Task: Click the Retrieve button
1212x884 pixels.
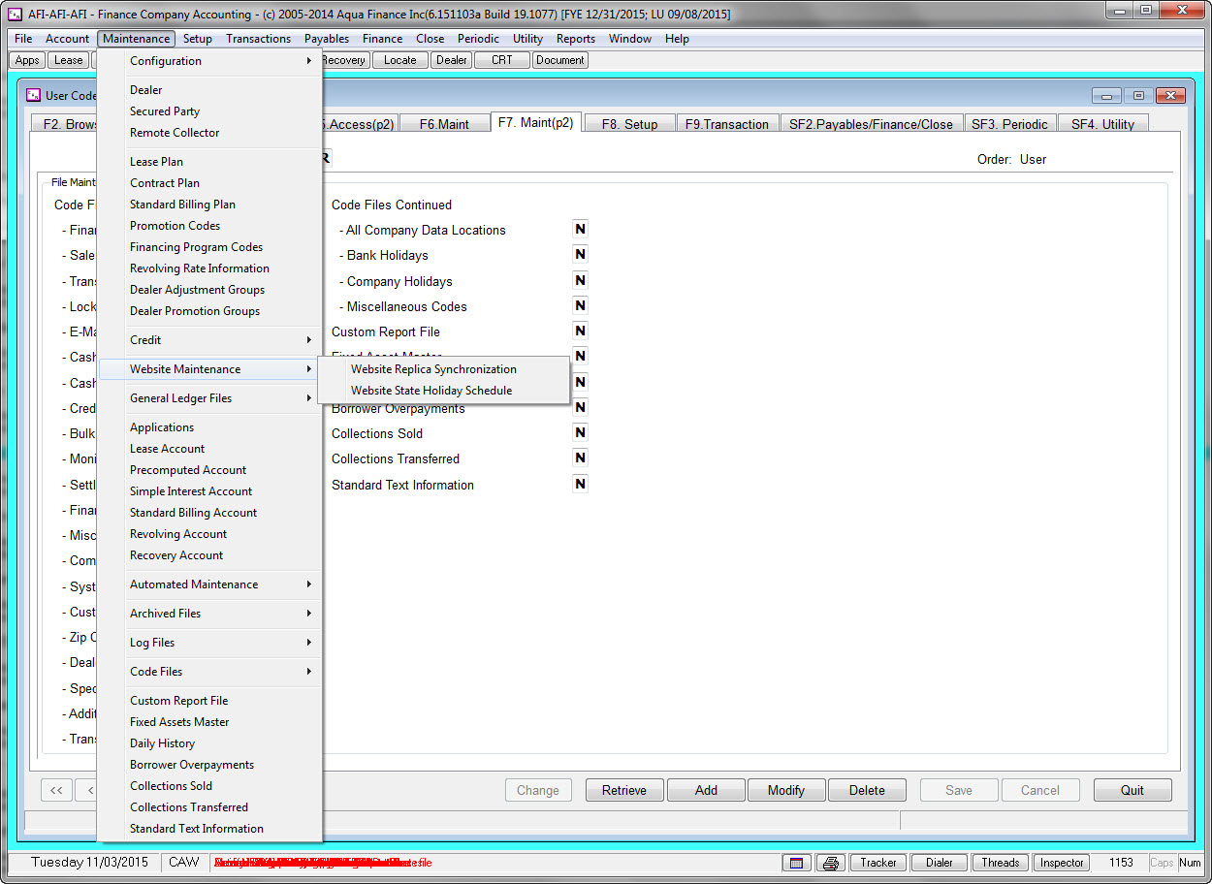Action: 624,790
